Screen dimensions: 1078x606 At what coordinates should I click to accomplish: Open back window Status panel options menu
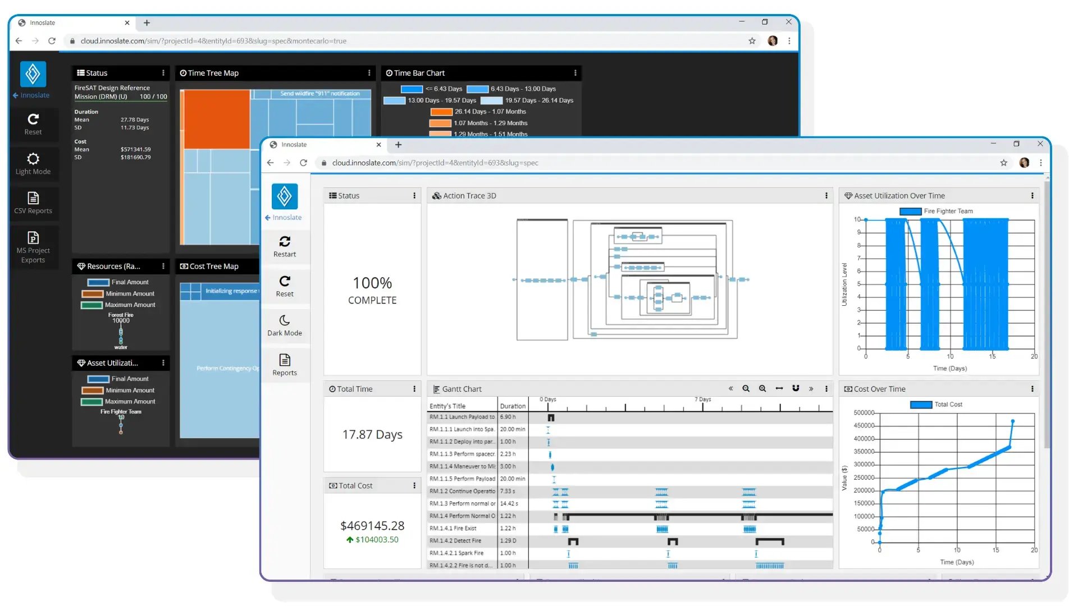click(x=163, y=73)
